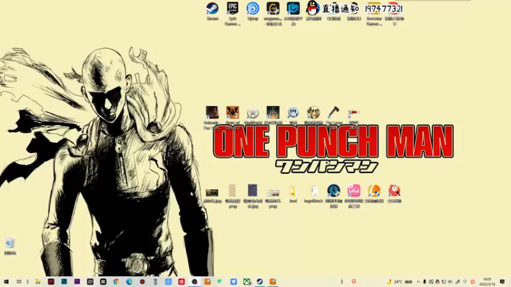Open NetEase Cloud Music on the taskbar
This screenshot has height=287, width=511.
(x=181, y=282)
